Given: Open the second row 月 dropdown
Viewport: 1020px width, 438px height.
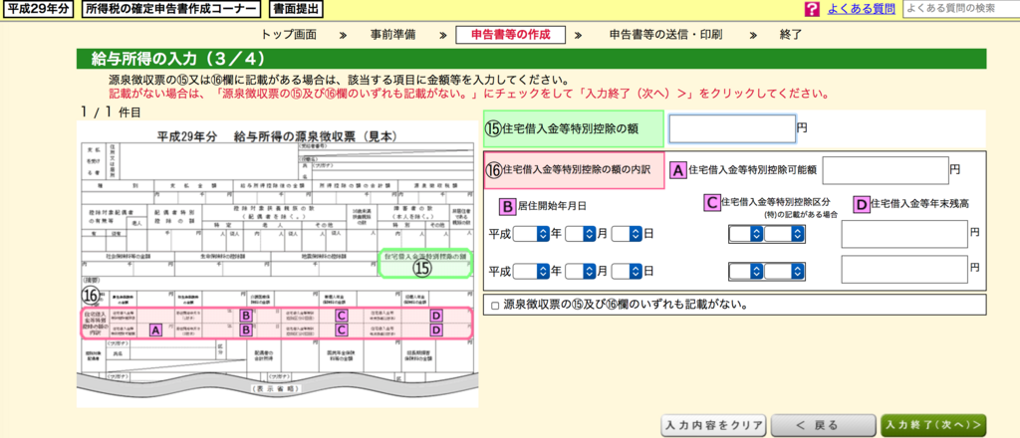Looking at the screenshot, I should coord(581,271).
